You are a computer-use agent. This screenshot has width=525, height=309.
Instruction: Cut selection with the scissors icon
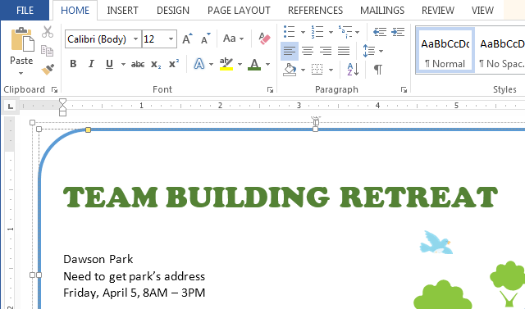48,32
